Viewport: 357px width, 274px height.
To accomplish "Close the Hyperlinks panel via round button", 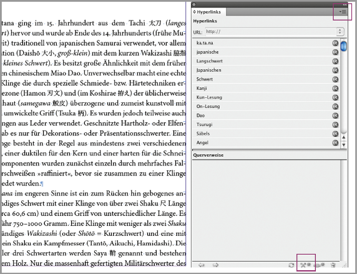I will tap(194, 4).
